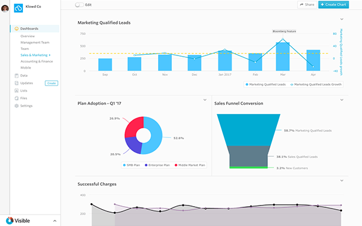
Task: Click the top Marketing Qualified Leads funnel segment
Action: click(249, 130)
